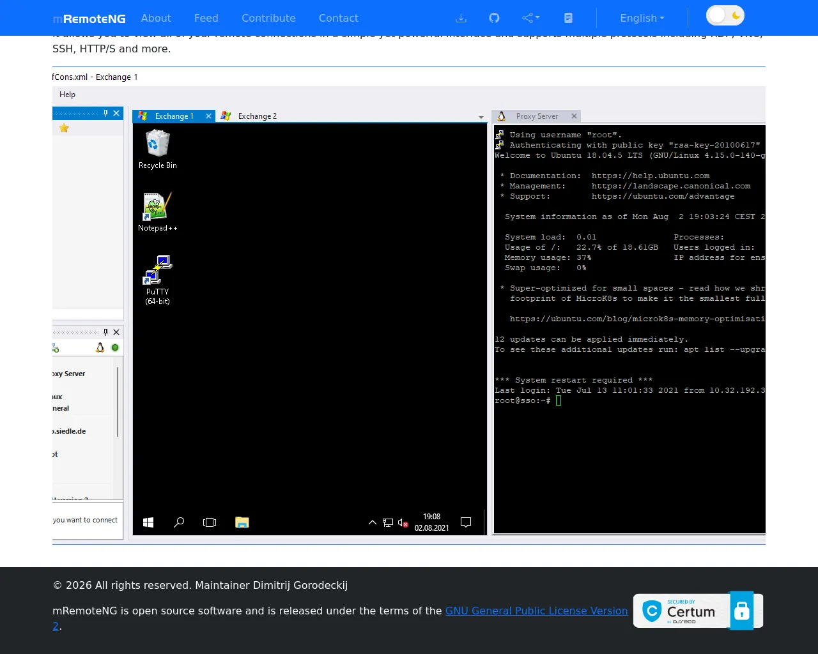The width and height of the screenshot is (818, 654).
Task: Click the mRemoteNG logo
Action: tap(89, 19)
